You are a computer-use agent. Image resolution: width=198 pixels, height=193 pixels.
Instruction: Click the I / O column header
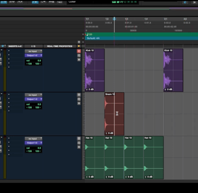point(33,46)
